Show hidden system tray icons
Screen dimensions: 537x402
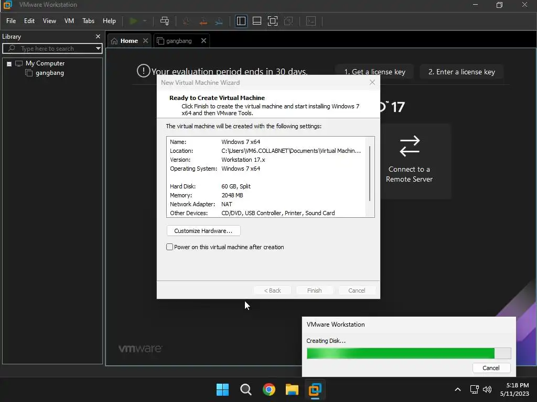click(457, 389)
